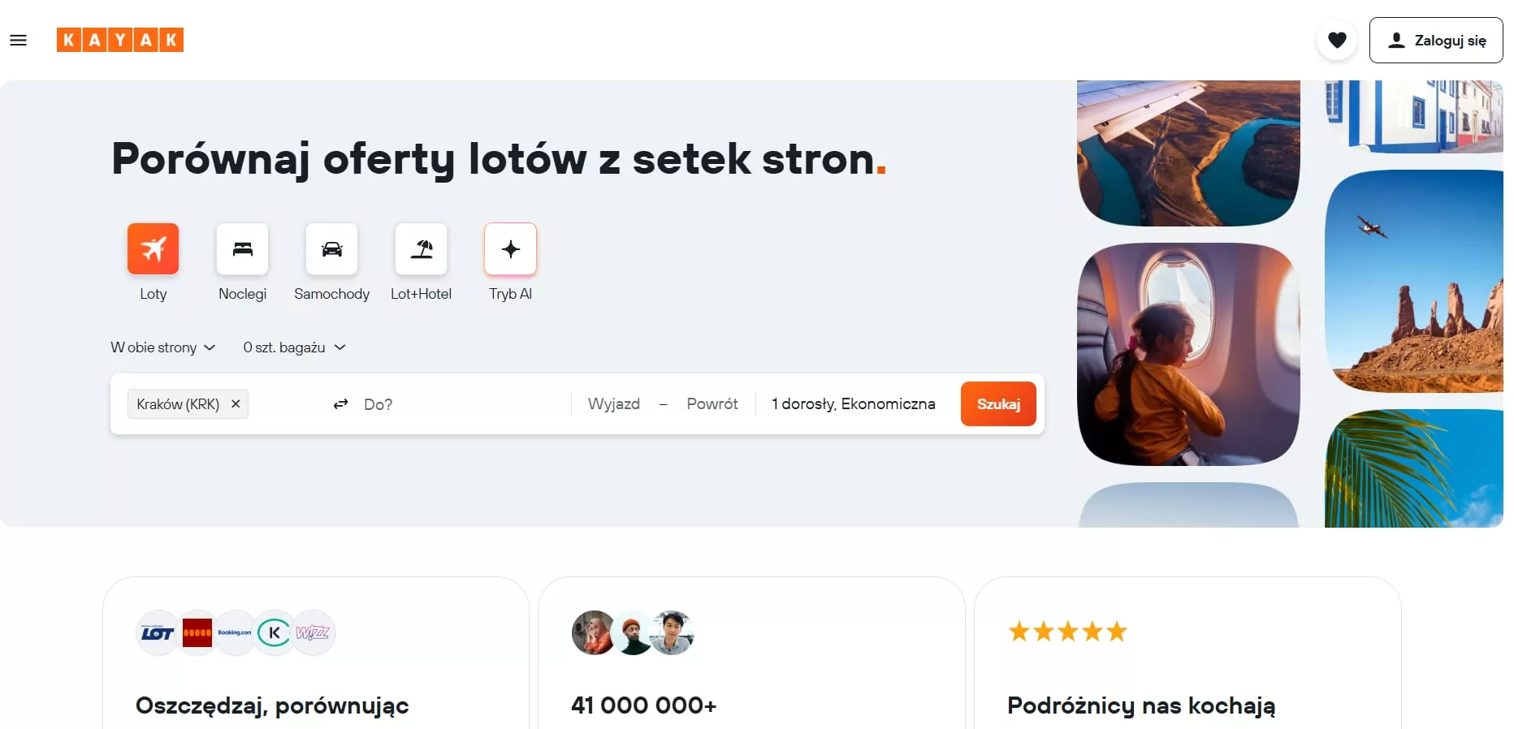Expand the W obie strony dropdown
1514x729 pixels.
(163, 347)
